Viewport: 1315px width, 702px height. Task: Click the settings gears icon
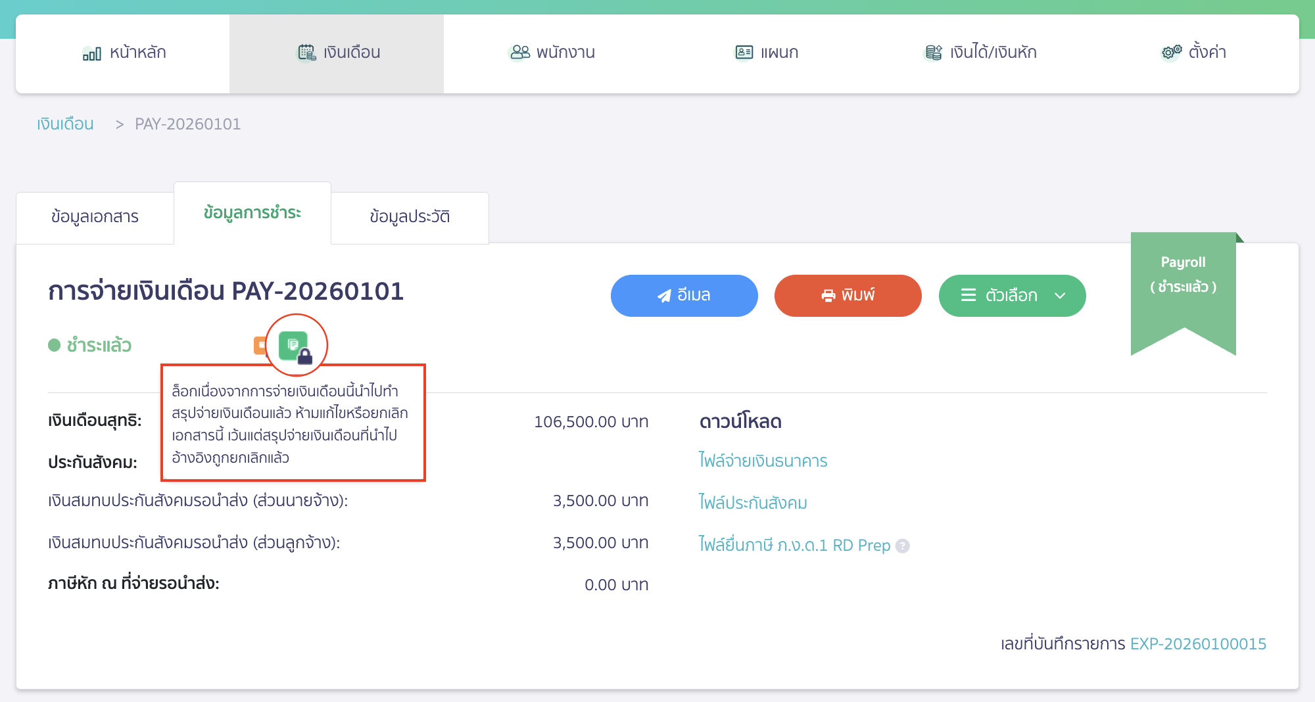1171,53
